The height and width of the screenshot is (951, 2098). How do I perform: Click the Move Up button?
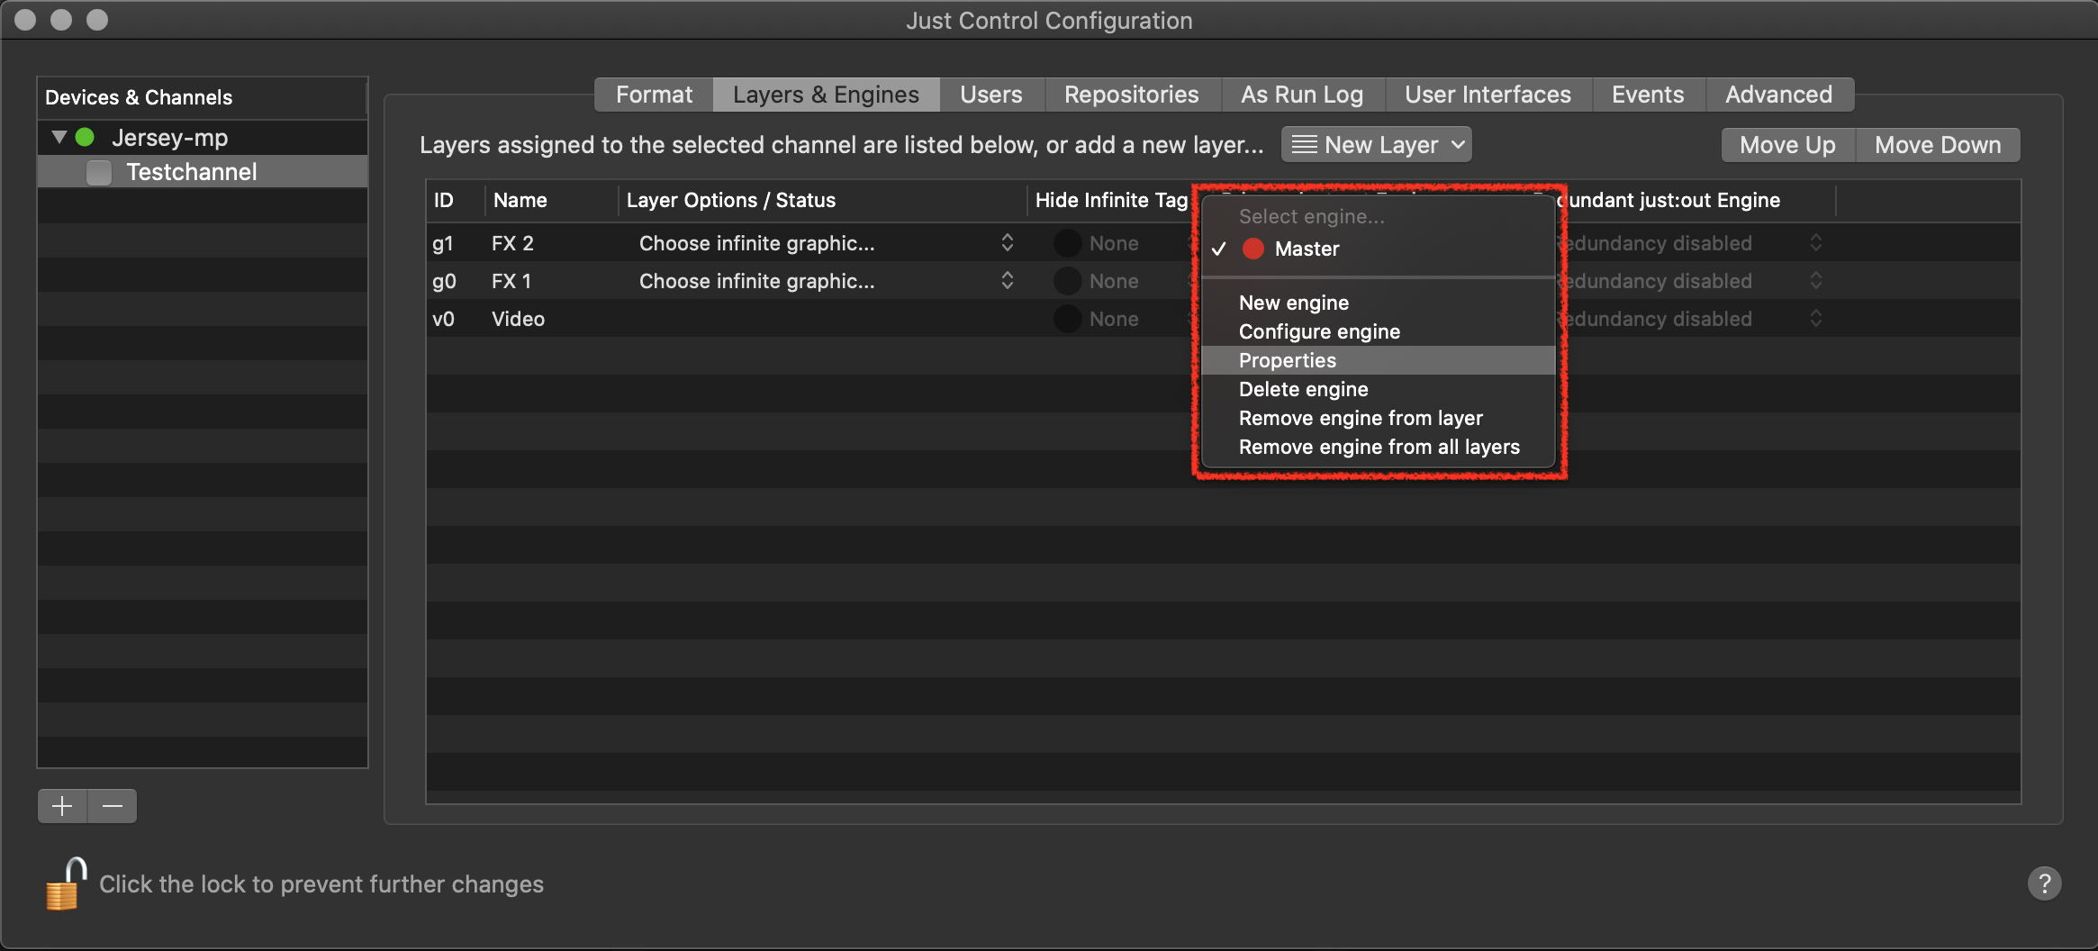click(x=1787, y=145)
